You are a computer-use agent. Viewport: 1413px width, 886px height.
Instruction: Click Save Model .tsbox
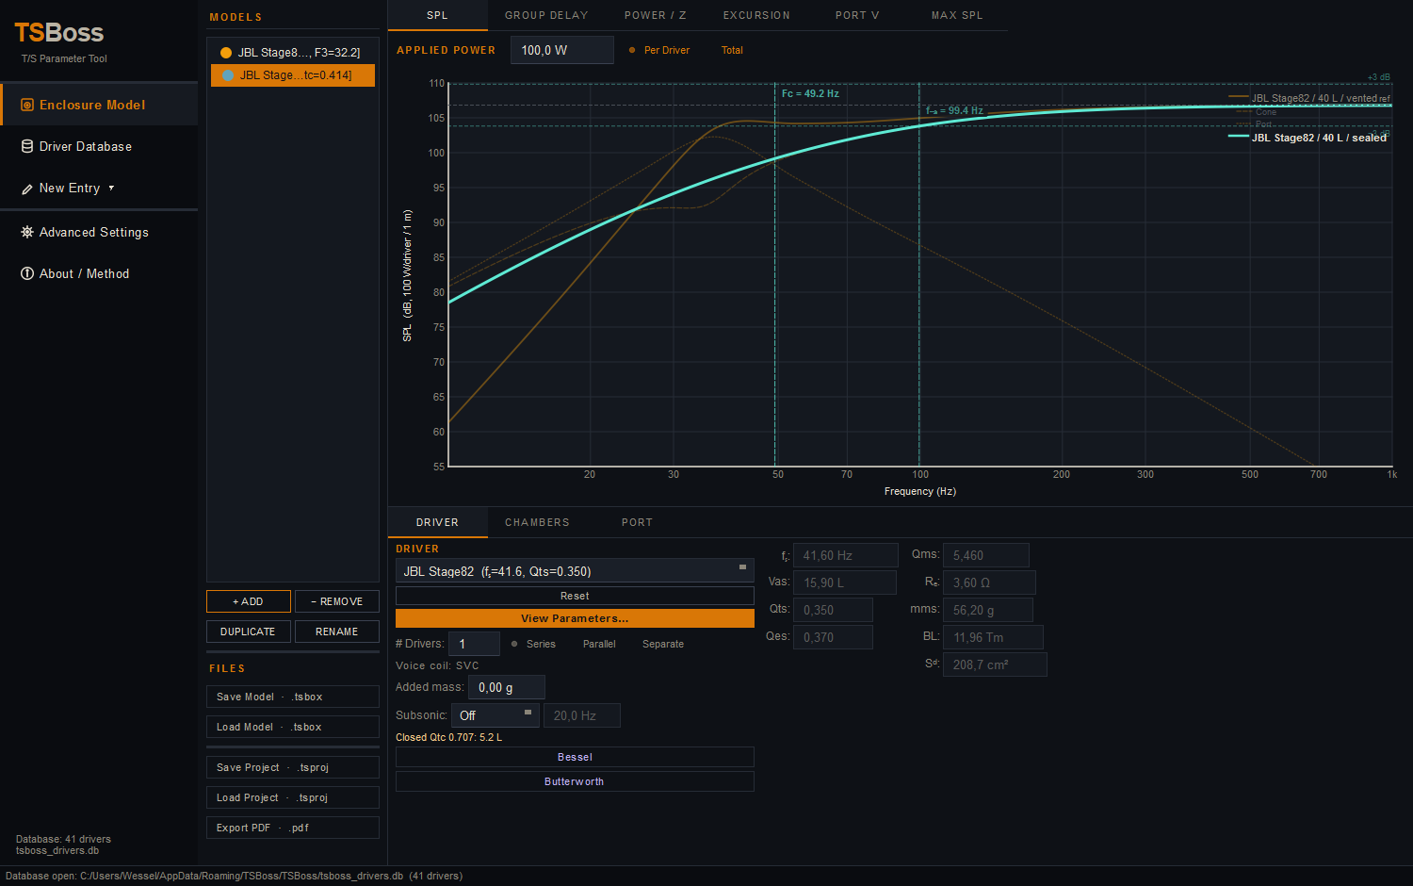point(293,697)
